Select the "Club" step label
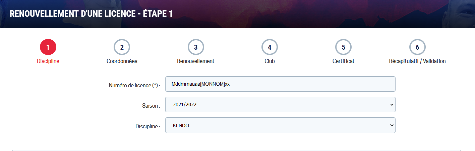Image resolution: width=475 pixels, height=151 pixels. click(270, 61)
